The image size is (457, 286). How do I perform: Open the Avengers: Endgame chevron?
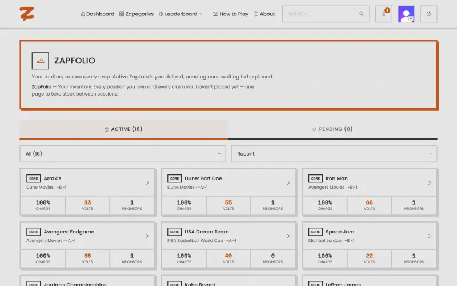coord(147,236)
